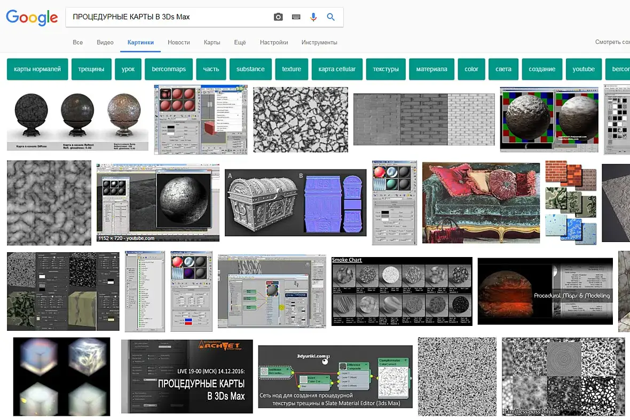This screenshot has height=420, width=630.
Task: Click the blue search magnifier button
Action: (330, 17)
